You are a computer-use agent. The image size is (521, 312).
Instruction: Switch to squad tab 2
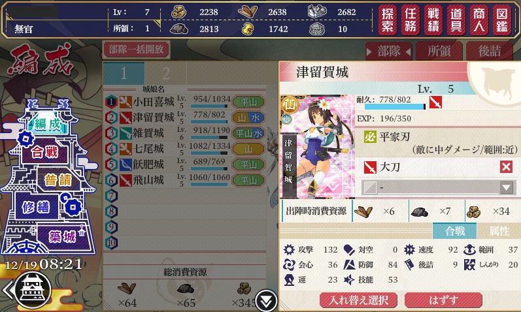click(165, 73)
